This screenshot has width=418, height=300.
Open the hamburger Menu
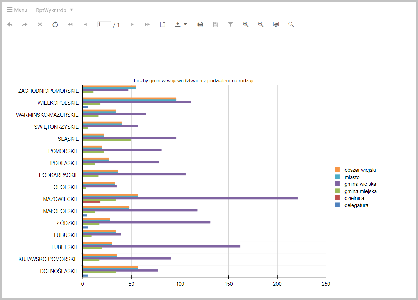(17, 10)
